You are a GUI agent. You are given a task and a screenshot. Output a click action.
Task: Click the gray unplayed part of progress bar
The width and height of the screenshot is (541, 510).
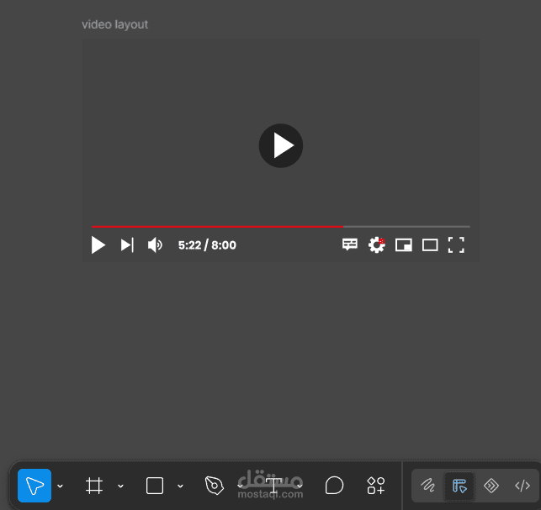(406, 226)
